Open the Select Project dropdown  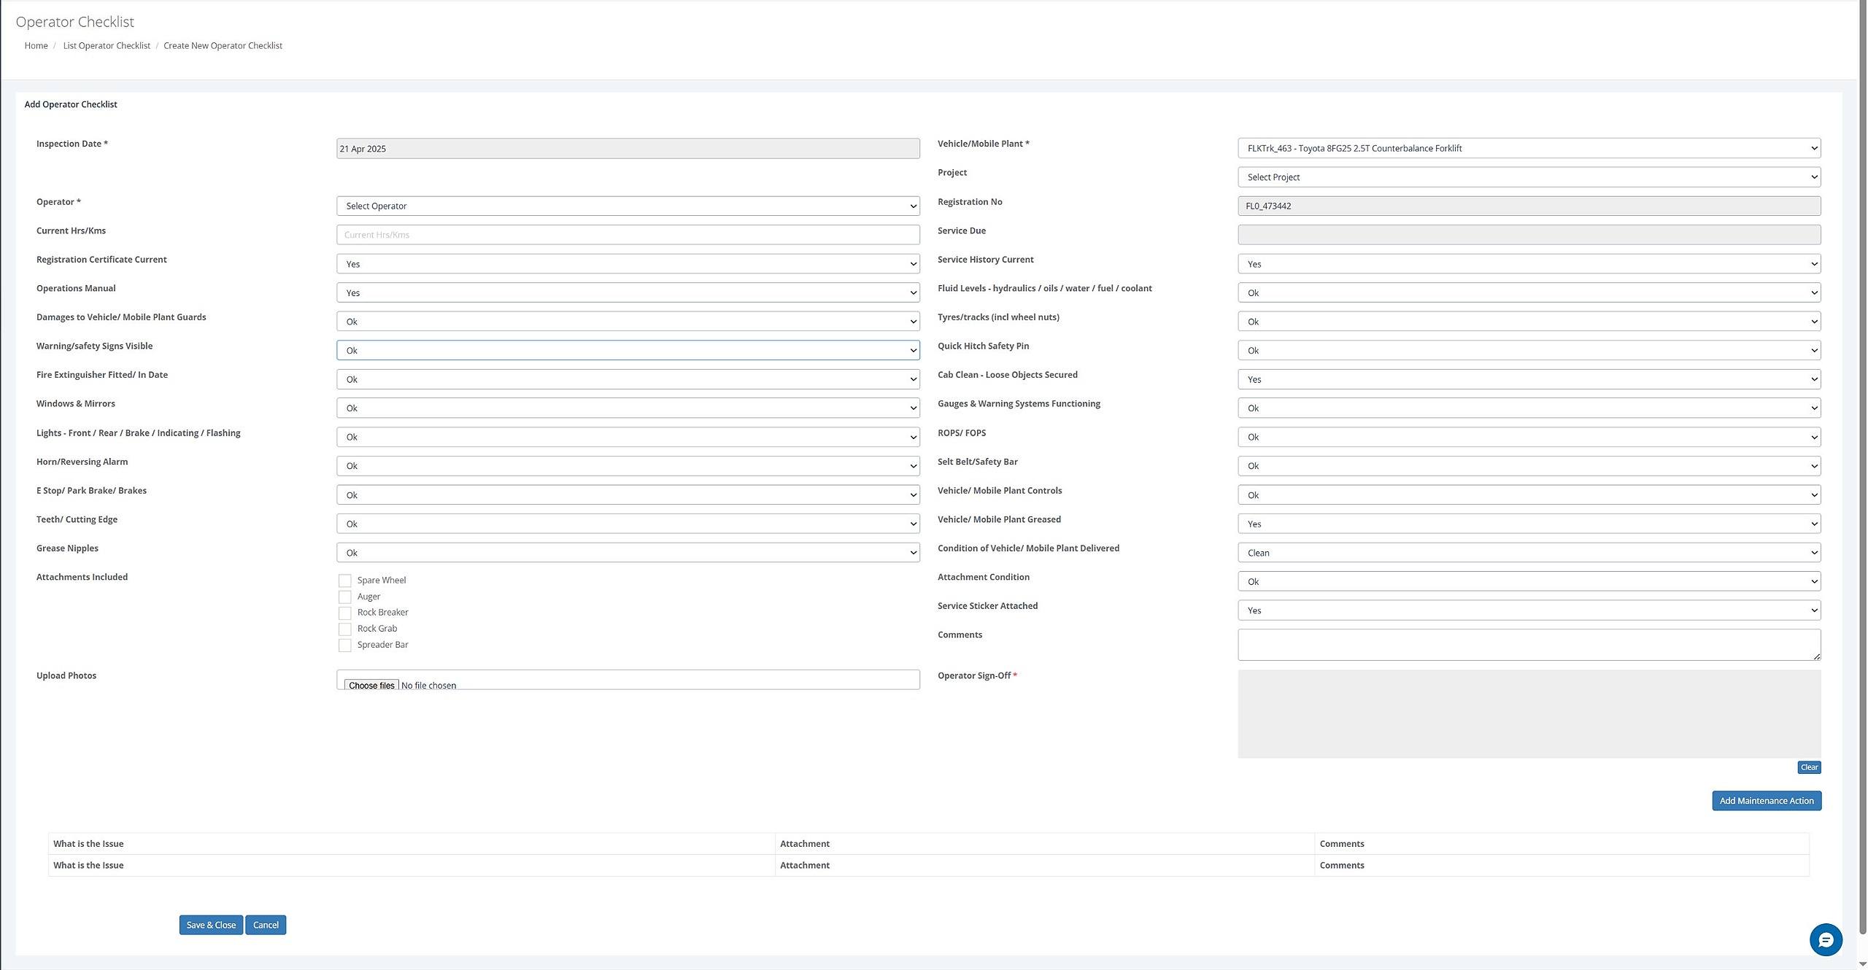(x=1529, y=177)
